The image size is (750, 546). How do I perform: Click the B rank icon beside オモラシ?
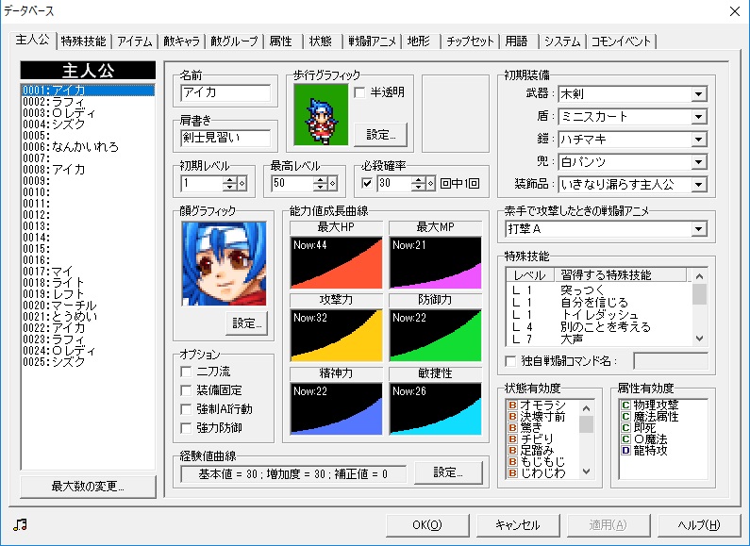[x=513, y=405]
